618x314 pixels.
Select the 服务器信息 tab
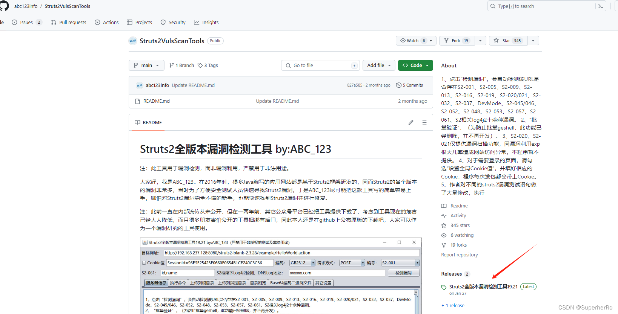click(x=156, y=283)
